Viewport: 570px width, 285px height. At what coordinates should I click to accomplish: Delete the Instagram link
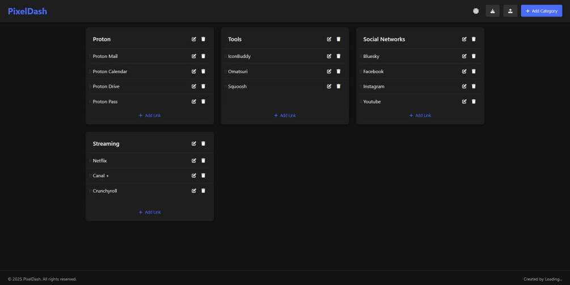474,87
